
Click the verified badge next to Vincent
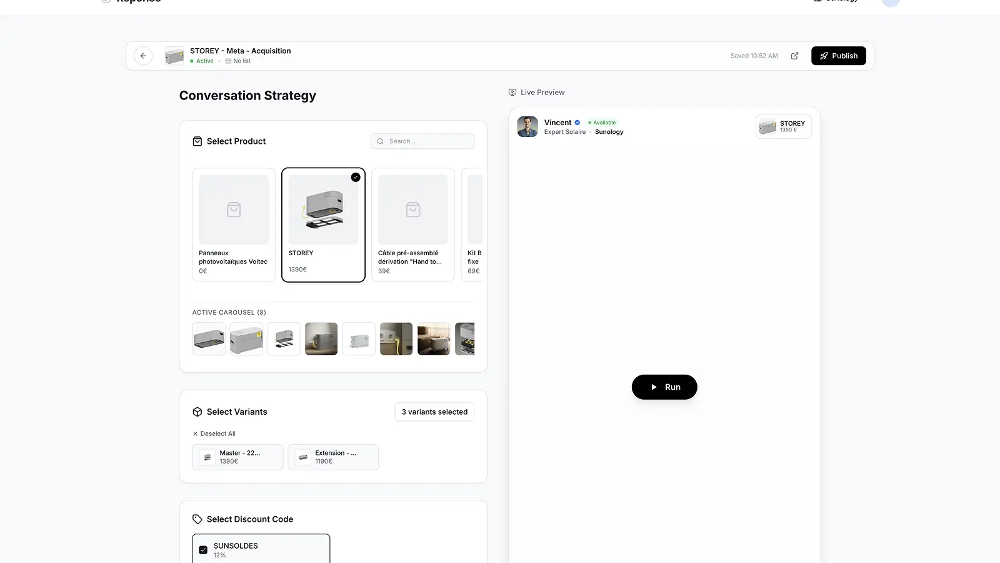pyautogui.click(x=577, y=123)
